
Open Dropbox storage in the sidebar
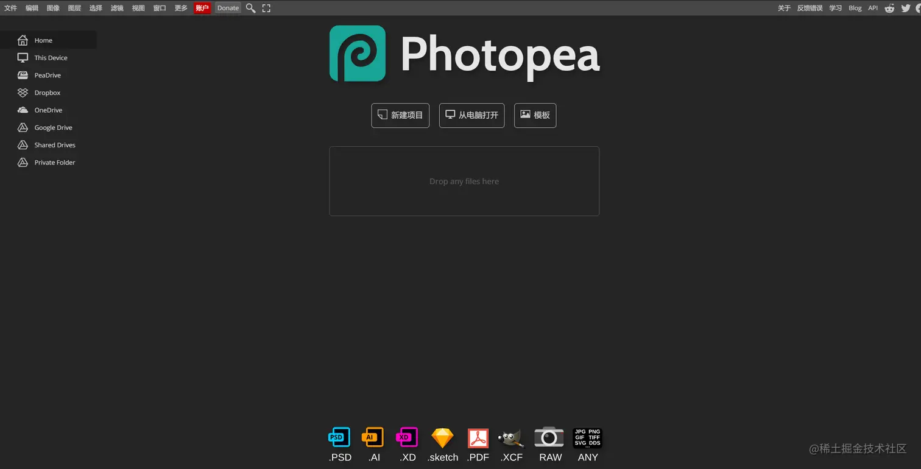click(47, 93)
